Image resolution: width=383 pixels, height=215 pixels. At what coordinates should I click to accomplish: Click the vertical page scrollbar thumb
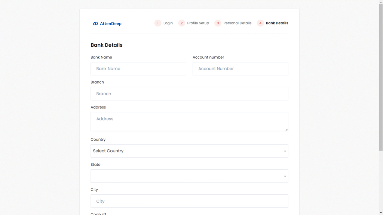click(x=381, y=75)
